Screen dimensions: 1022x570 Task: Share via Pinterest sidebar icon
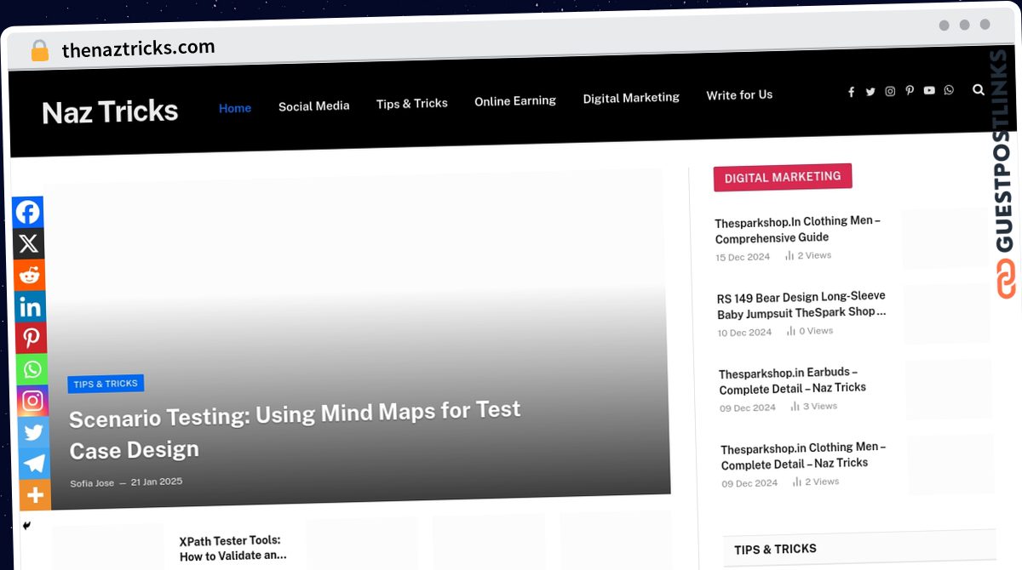tap(32, 339)
